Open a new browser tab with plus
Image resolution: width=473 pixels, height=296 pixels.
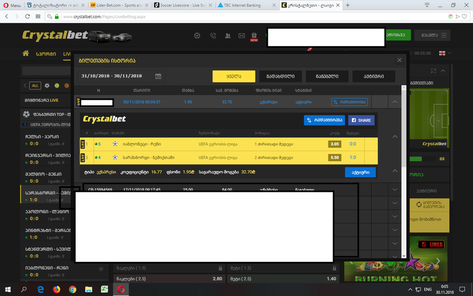347,5
